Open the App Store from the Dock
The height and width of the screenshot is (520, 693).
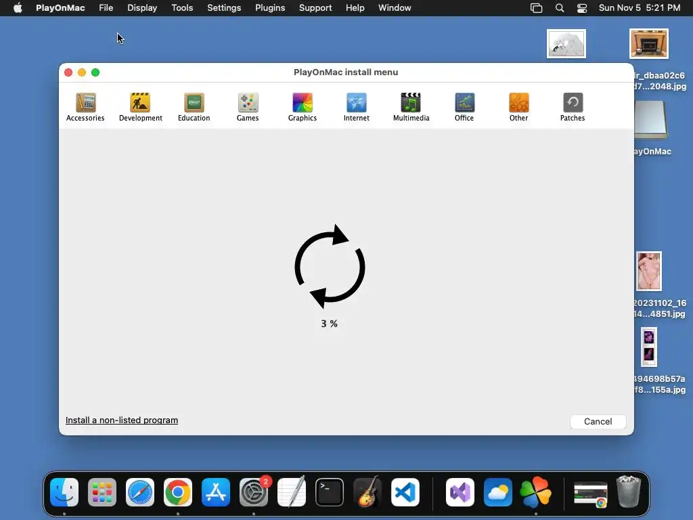coord(216,492)
